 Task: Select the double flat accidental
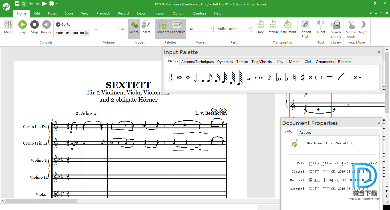point(279,77)
